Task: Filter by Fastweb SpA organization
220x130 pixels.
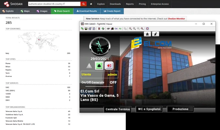Action: (x=11, y=118)
